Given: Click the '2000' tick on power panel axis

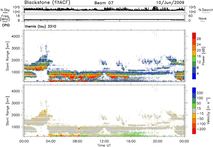Looking at the screenshot, I should [x=16, y=60].
